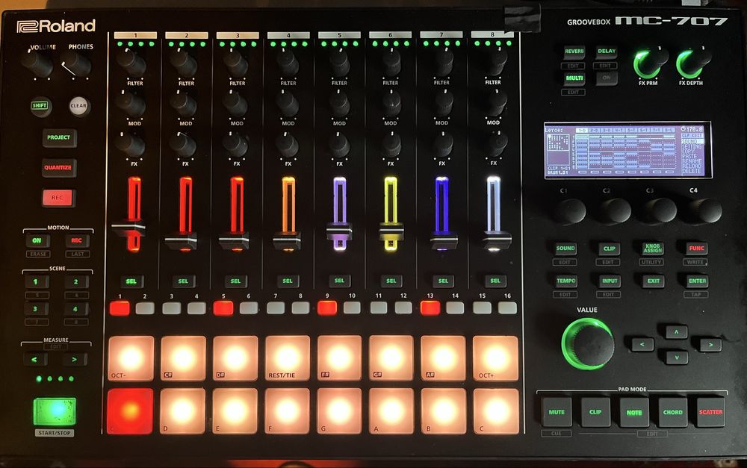Viewport: 747px width, 468px height.
Task: Tap the CLIP button below C2 knob
Action: tap(609, 249)
